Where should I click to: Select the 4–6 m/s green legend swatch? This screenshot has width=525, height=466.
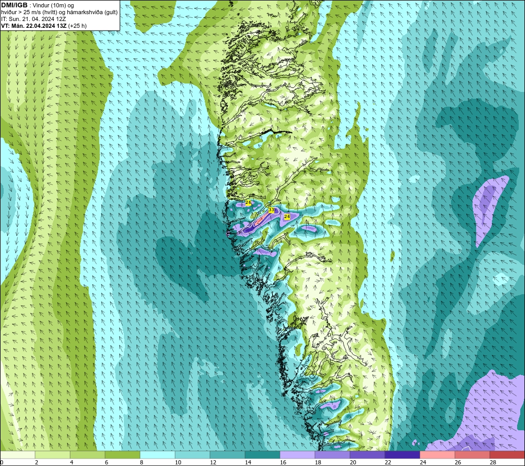pos(87,455)
